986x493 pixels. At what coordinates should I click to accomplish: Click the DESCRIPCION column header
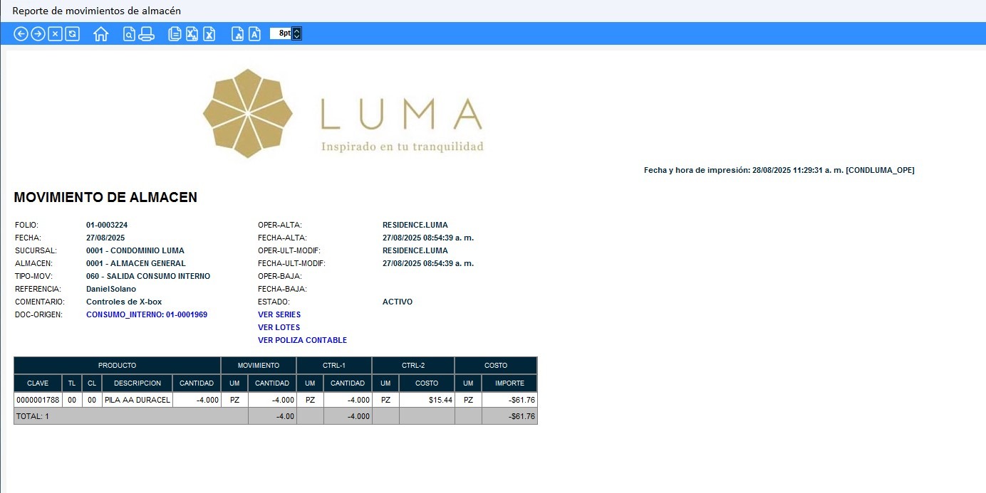pyautogui.click(x=137, y=383)
